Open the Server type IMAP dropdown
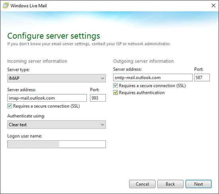This screenshot has width=219, height=194. (x=57, y=78)
